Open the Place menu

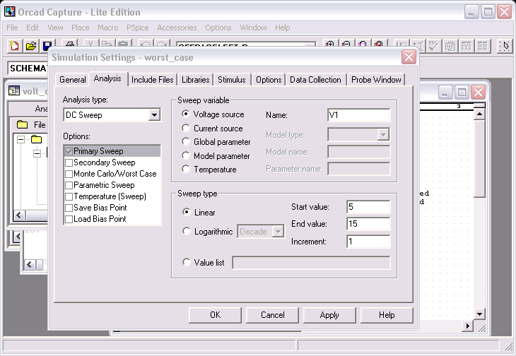[81, 28]
